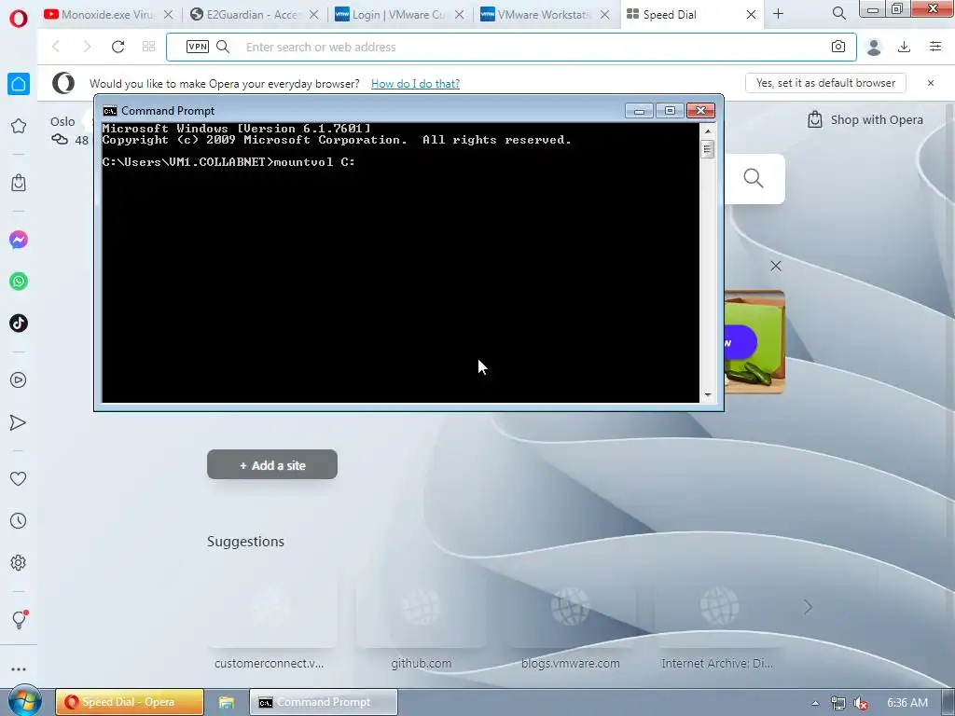Screen dimensions: 955x716
Task: Click the Add a site button
Action: (272, 464)
